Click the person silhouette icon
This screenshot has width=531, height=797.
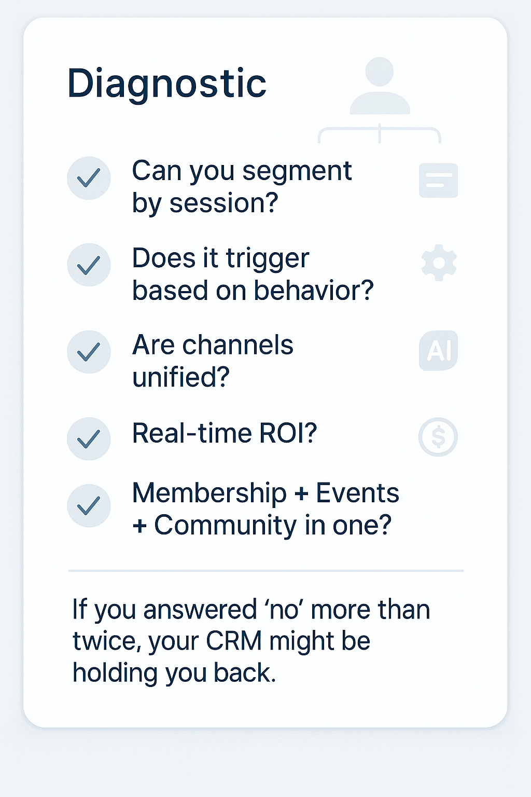tap(380, 87)
